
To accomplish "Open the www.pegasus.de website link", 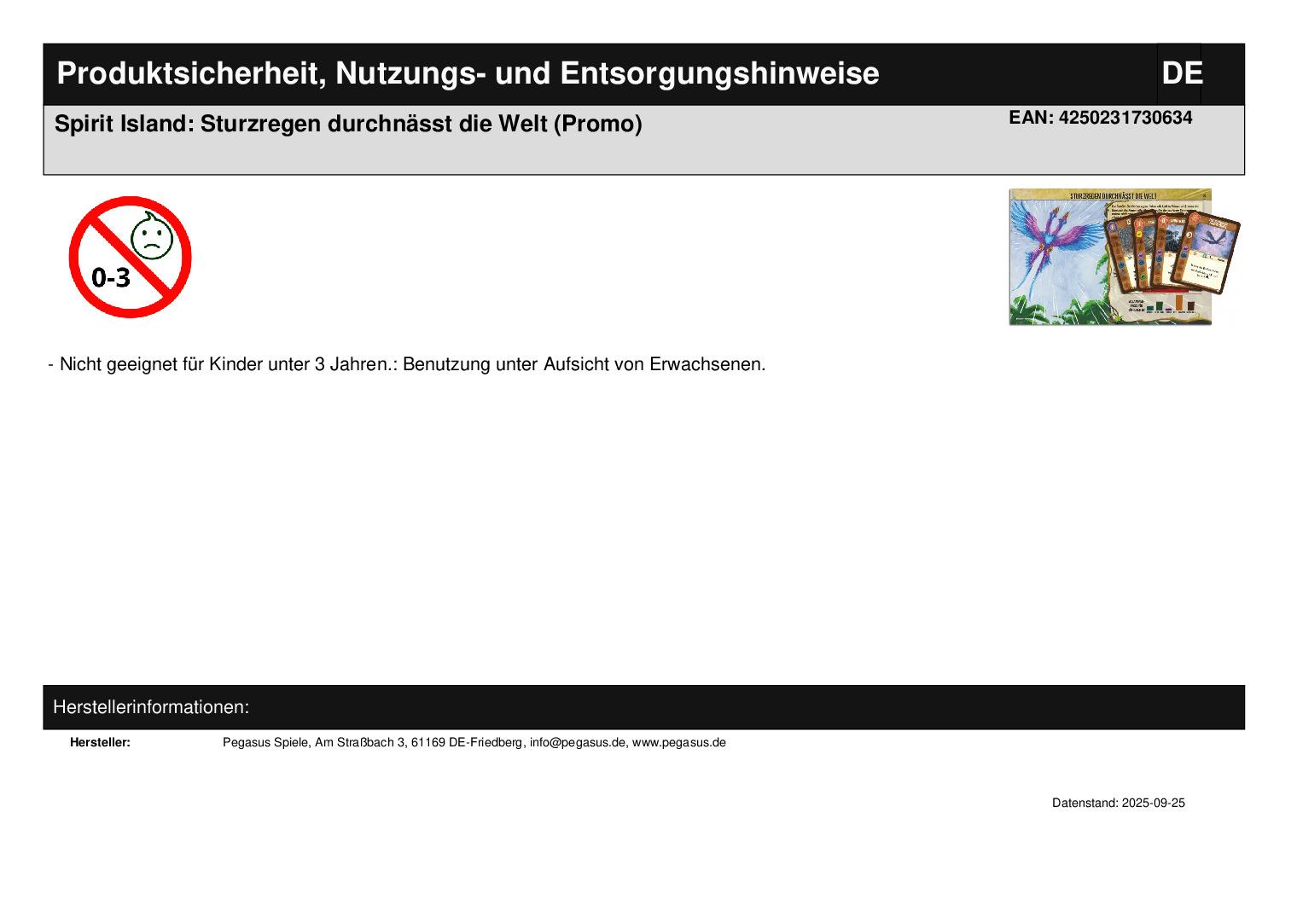I will coord(678,742).
